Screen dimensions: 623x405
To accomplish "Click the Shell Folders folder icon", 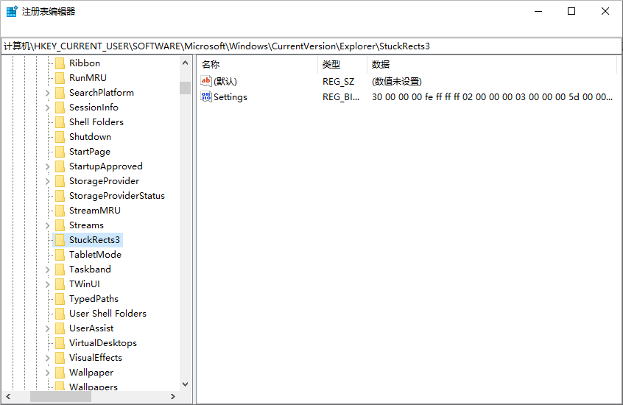I will pyautogui.click(x=60, y=122).
